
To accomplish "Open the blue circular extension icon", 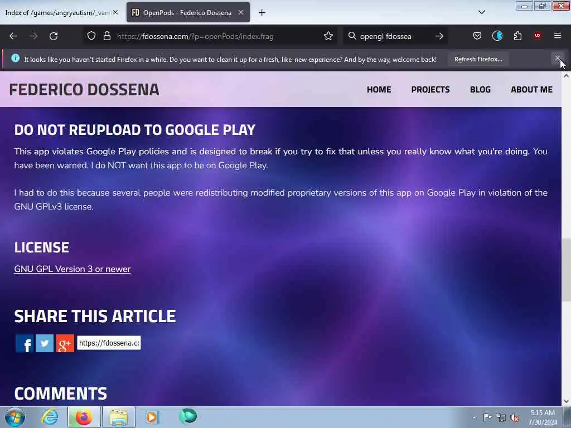I will (497, 36).
